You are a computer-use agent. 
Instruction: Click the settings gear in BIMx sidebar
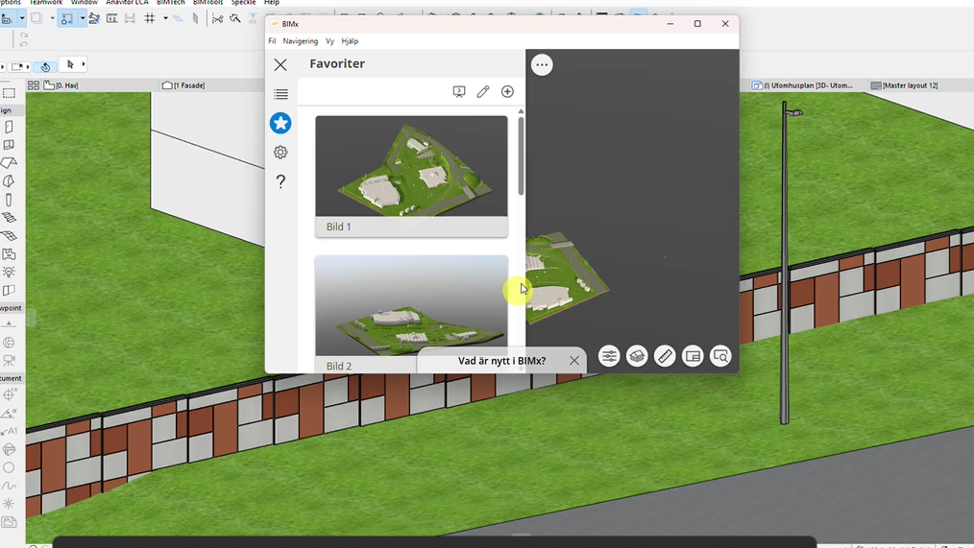(x=280, y=153)
